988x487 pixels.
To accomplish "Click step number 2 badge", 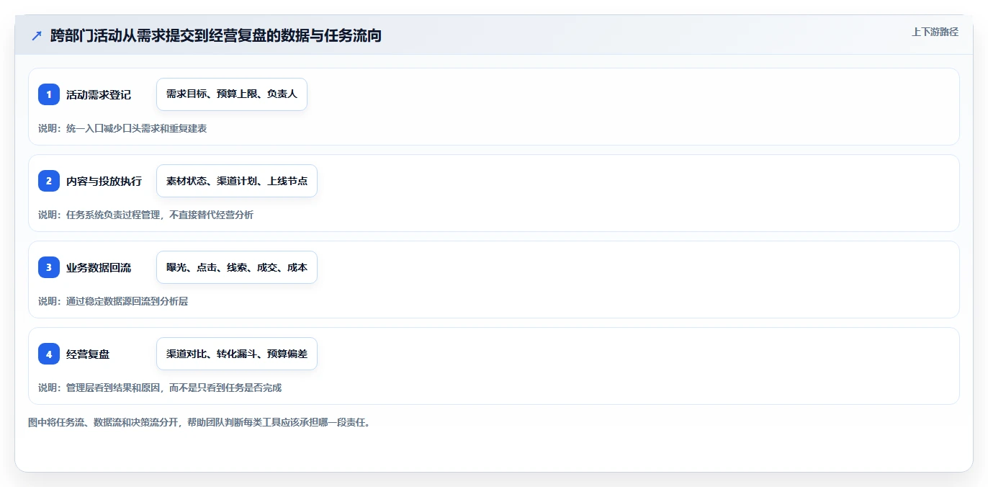I will tap(49, 181).
